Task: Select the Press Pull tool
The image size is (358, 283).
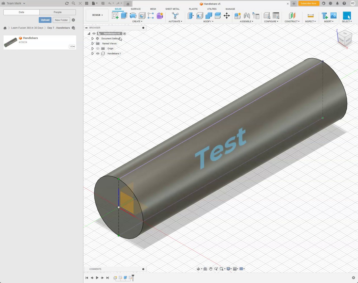Action: pyautogui.click(x=191, y=16)
